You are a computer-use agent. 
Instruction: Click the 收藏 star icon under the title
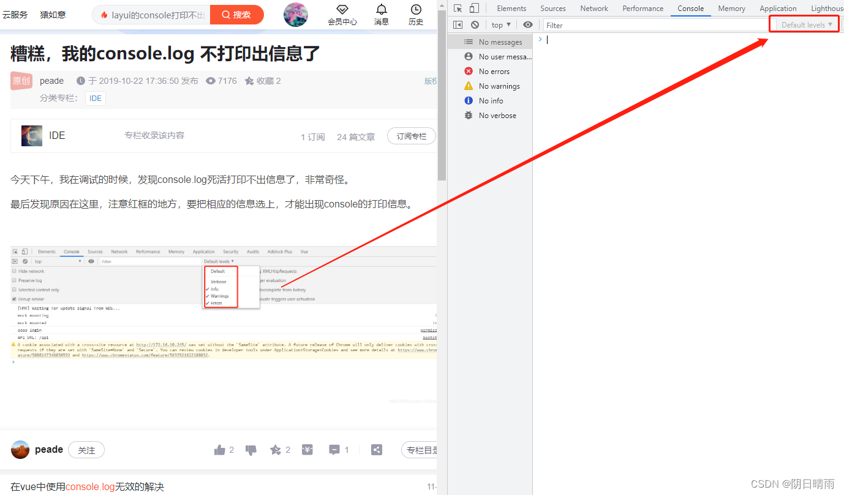(x=249, y=81)
